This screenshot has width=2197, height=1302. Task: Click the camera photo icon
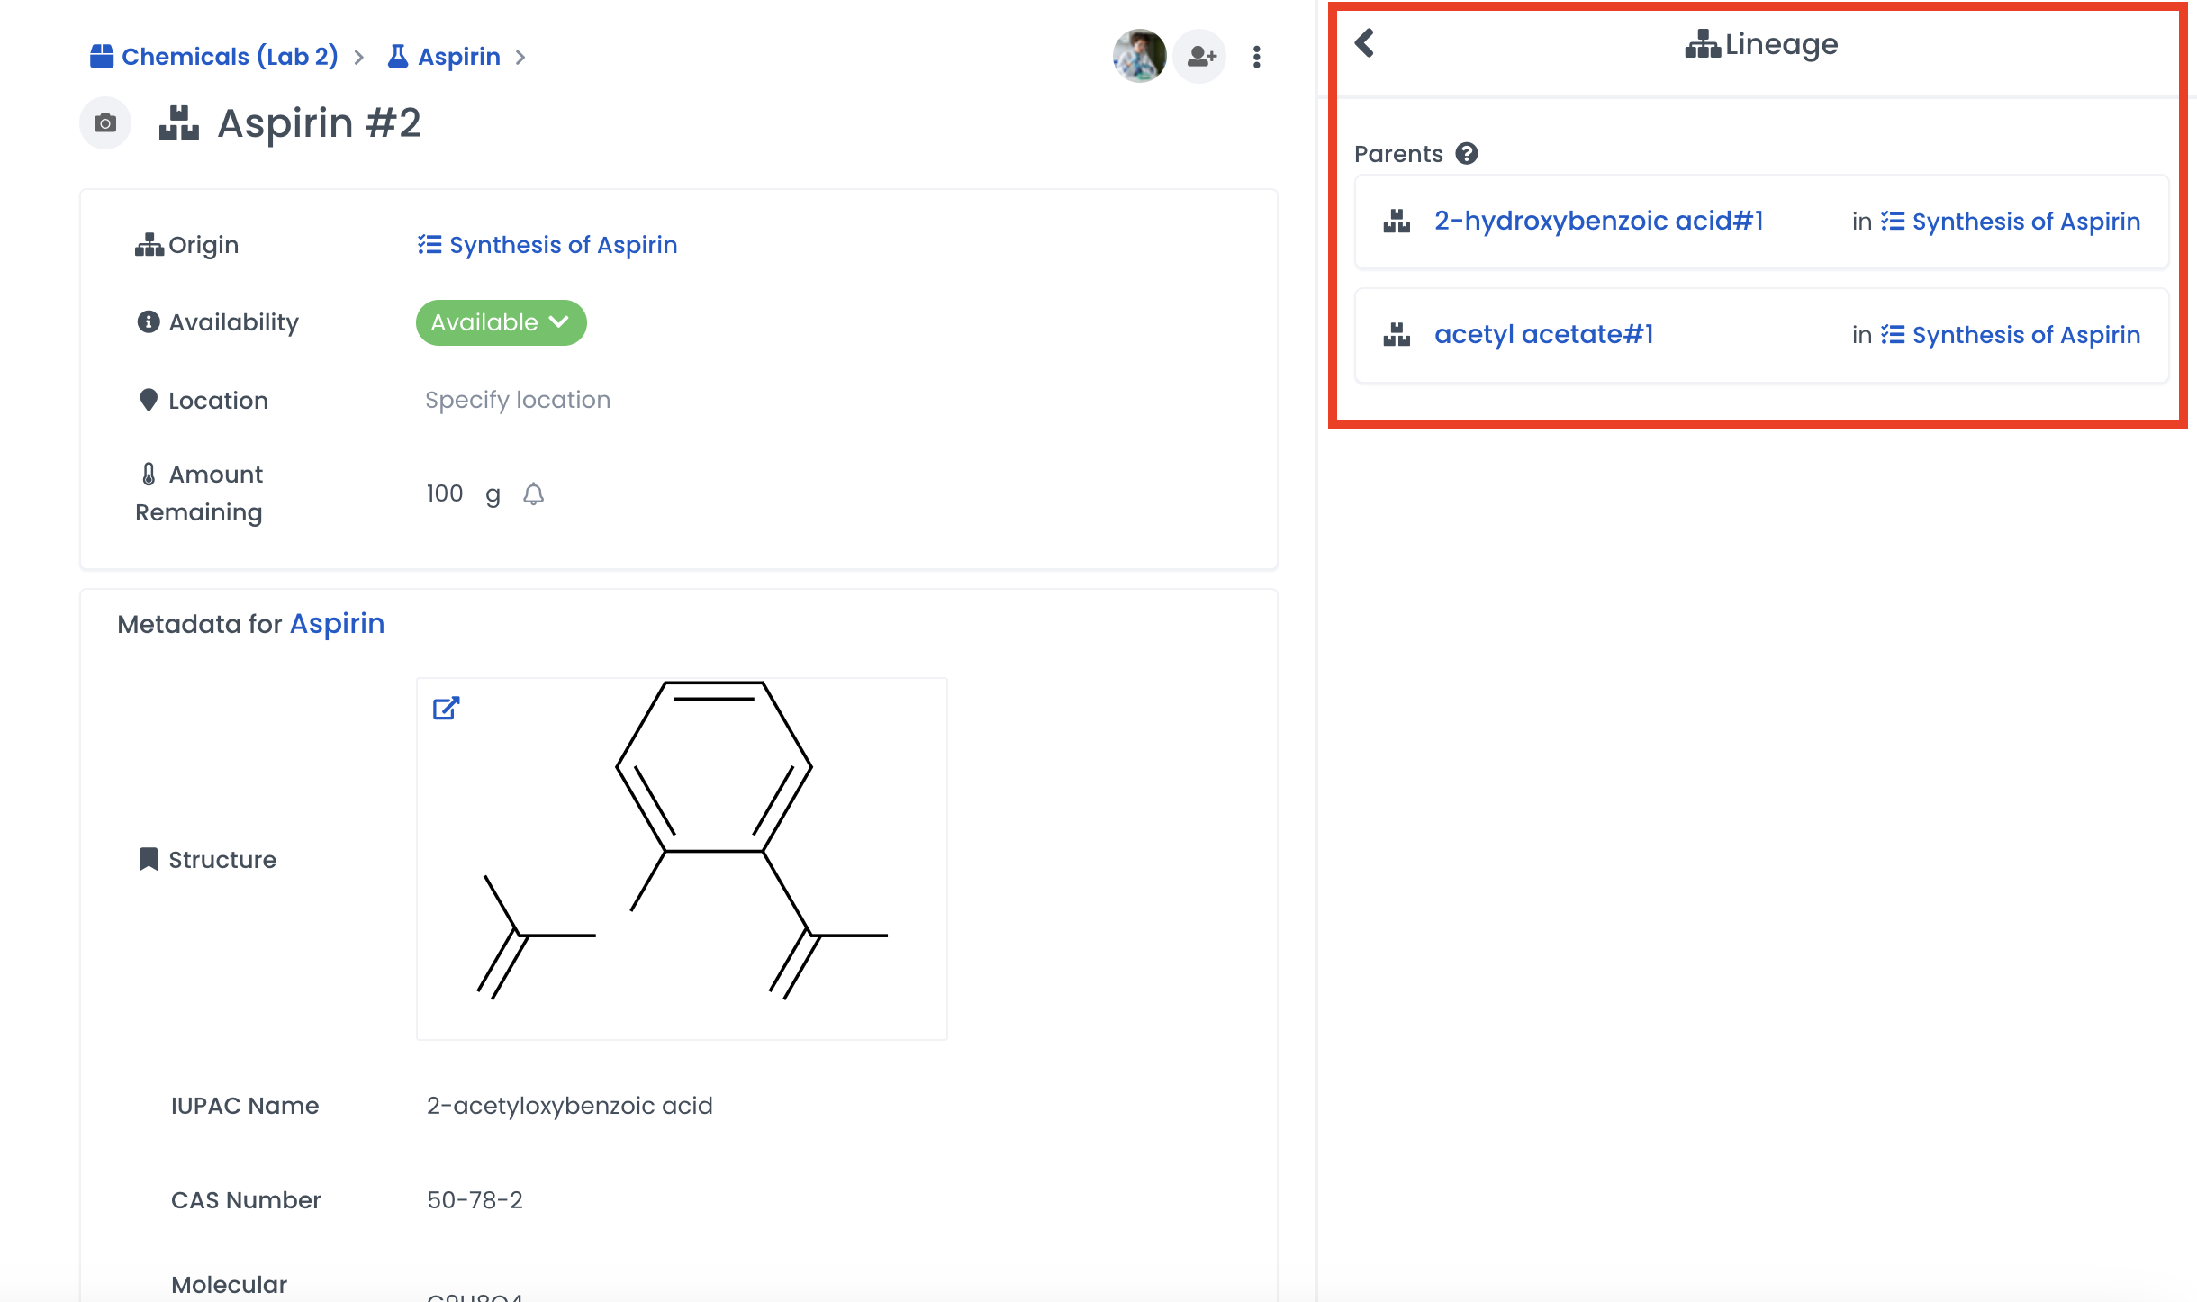(x=105, y=123)
